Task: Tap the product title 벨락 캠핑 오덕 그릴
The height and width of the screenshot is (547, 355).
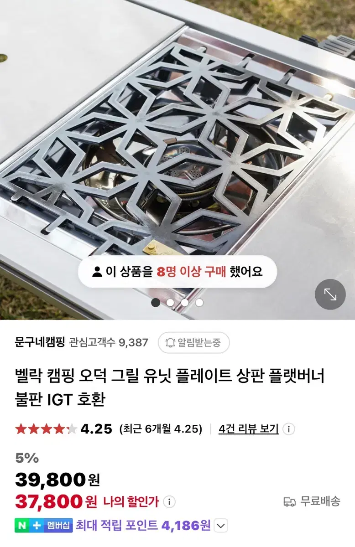Action: (170, 388)
